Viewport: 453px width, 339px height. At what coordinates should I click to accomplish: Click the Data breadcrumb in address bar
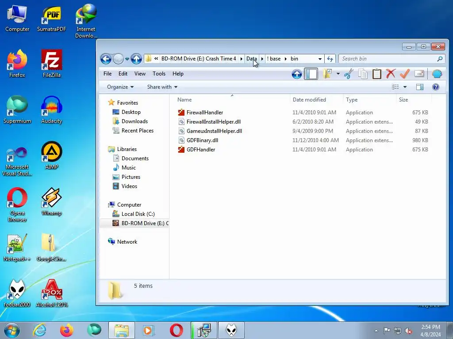[251, 59]
